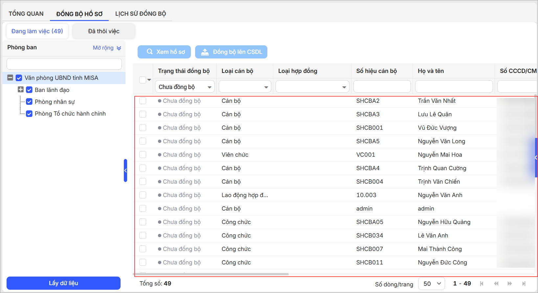Focus the Họ và tên filter input
Viewport: 538px width, 293px height.
454,87
